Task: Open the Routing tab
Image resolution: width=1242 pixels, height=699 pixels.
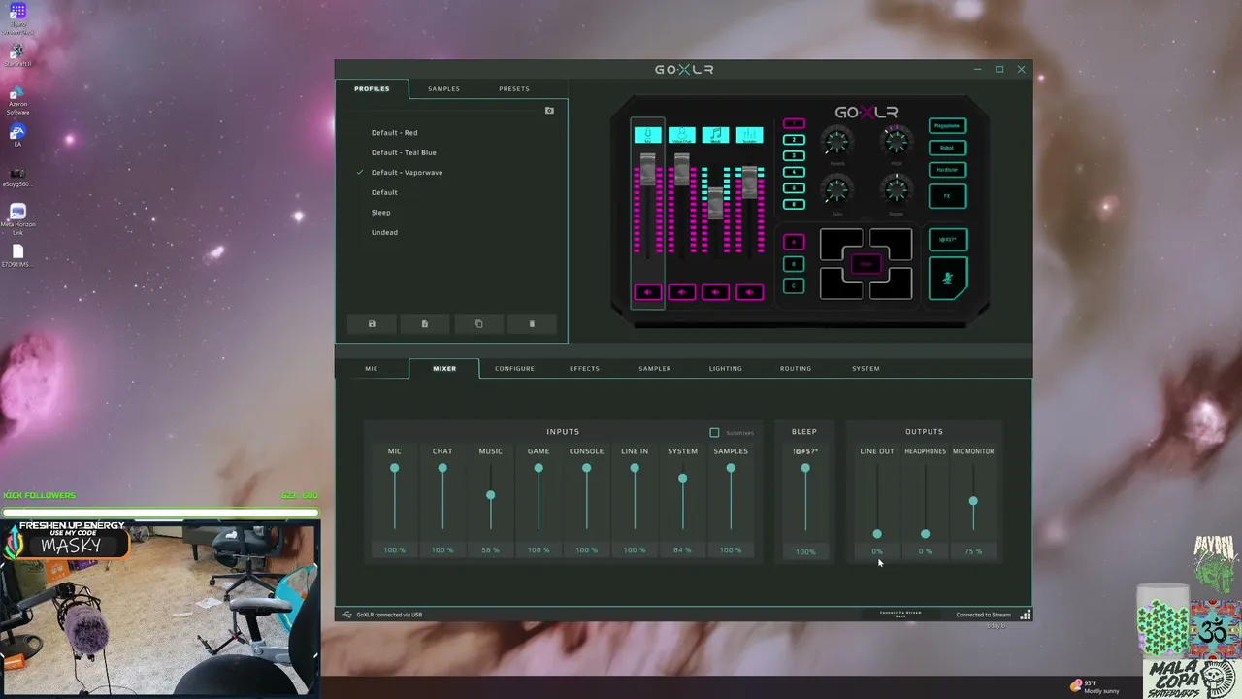Action: tap(796, 369)
